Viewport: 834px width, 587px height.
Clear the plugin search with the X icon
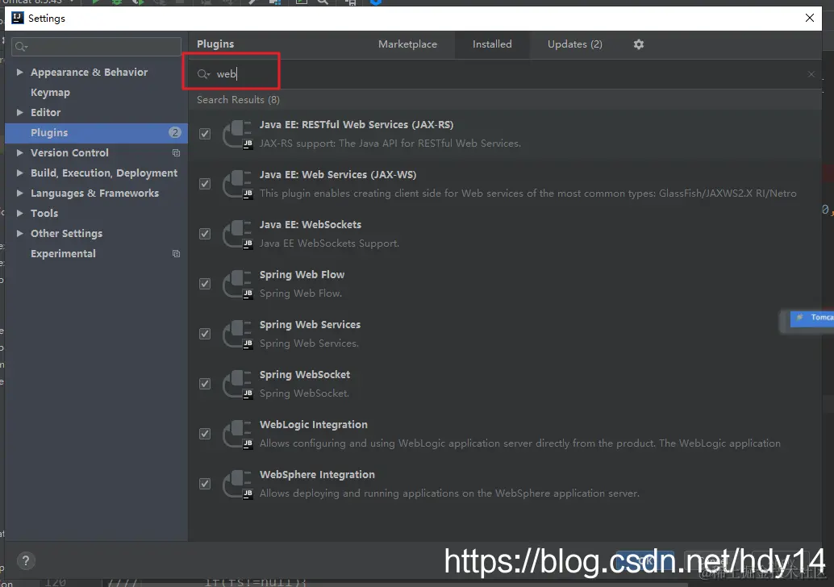point(811,74)
